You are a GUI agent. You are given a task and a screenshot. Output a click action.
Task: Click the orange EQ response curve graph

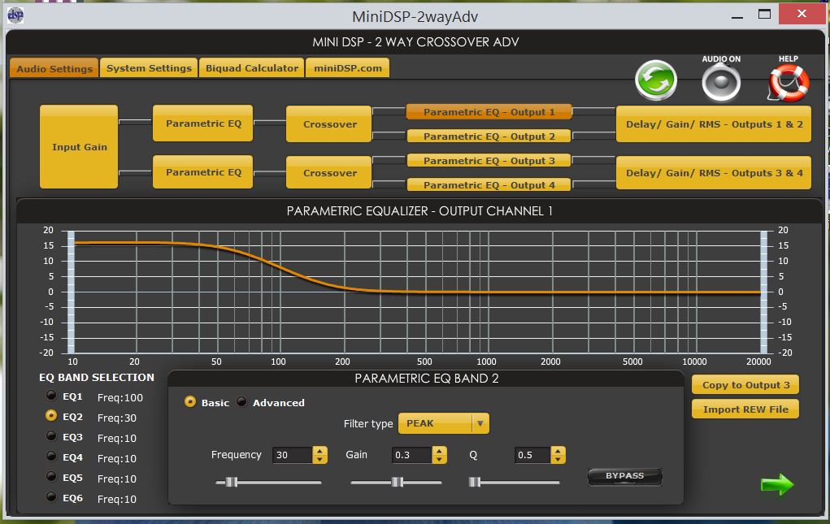click(417, 292)
